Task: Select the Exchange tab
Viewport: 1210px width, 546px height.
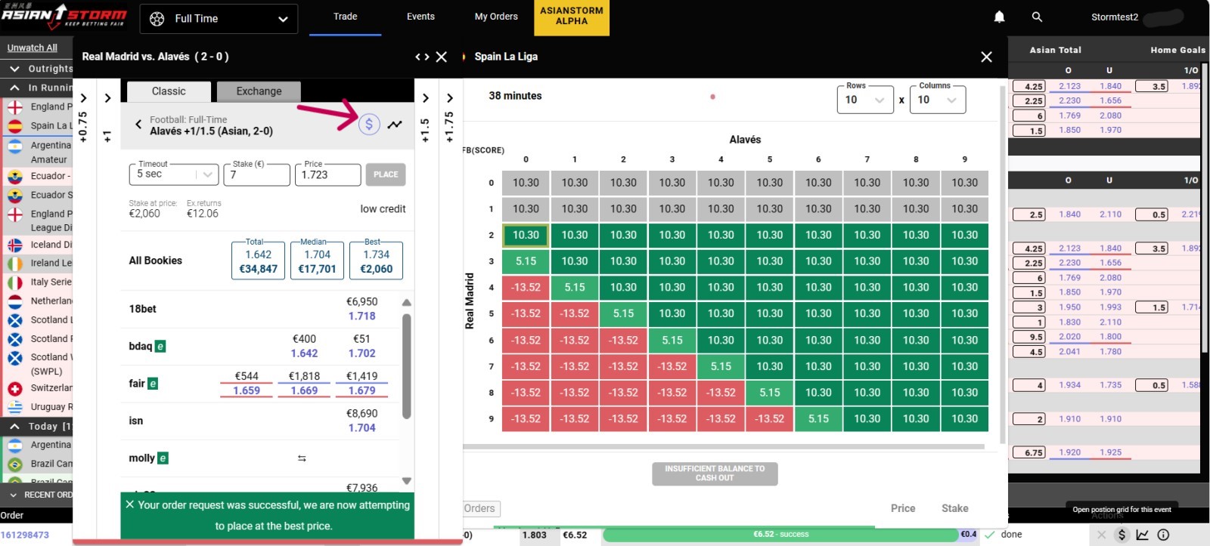Action: pyautogui.click(x=259, y=91)
